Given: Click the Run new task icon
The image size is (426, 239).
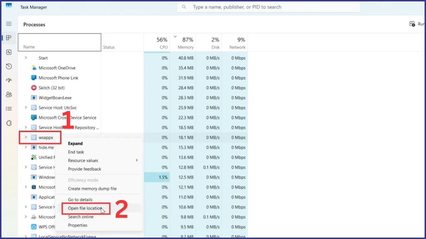Looking at the screenshot, I should coord(413,23).
